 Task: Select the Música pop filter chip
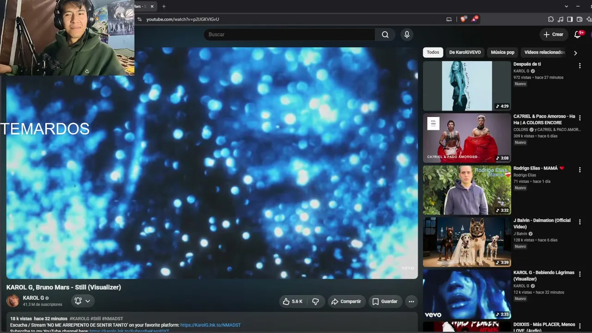[x=502, y=52]
